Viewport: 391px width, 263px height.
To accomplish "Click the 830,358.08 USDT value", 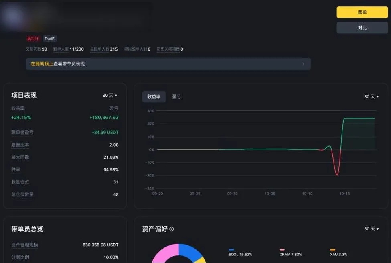I will click(101, 245).
